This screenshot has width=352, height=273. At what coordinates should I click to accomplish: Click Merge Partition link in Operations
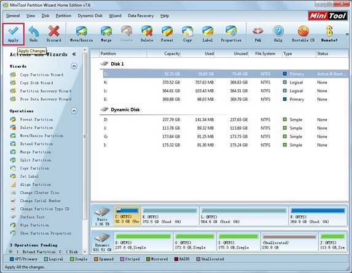pyautogui.click(x=36, y=152)
